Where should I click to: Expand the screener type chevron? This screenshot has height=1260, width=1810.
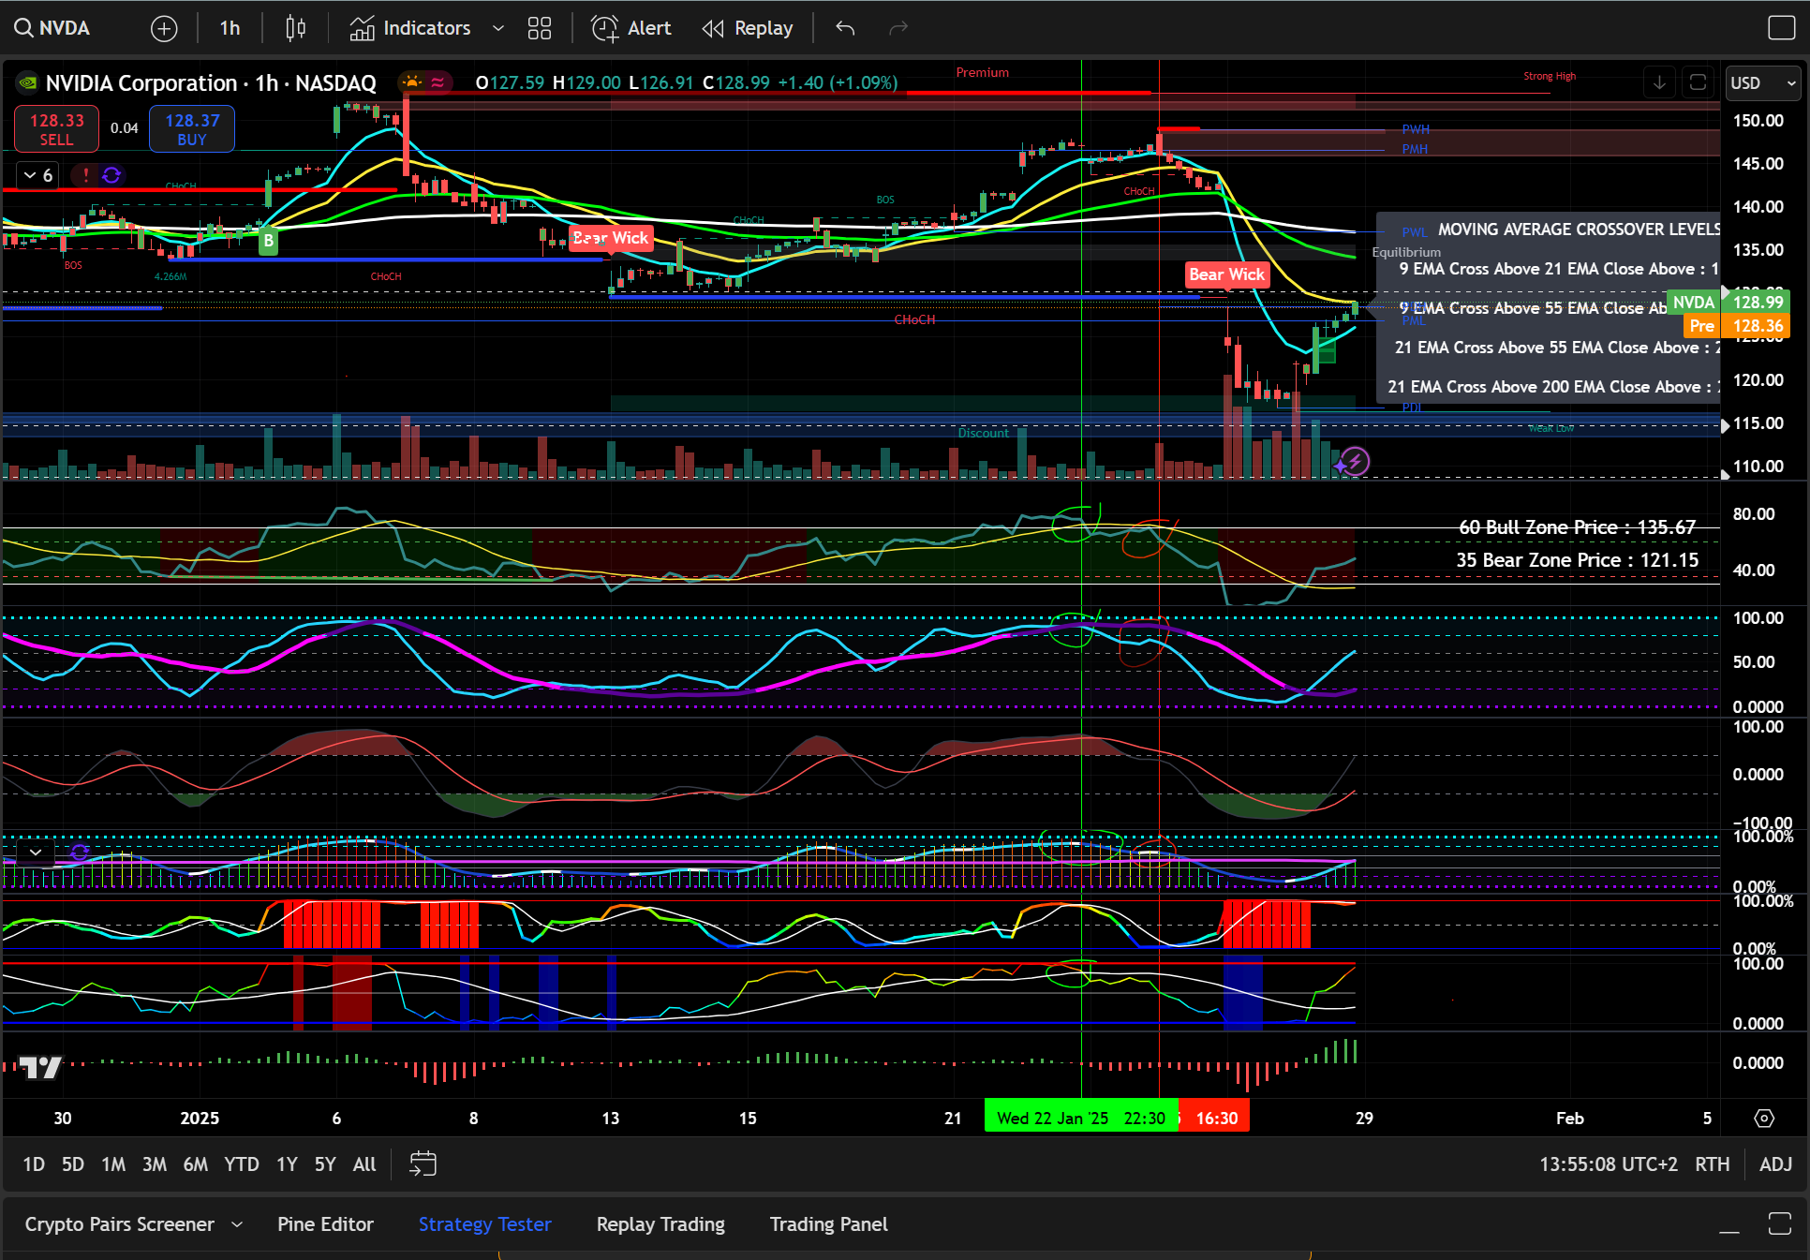coord(237,1224)
